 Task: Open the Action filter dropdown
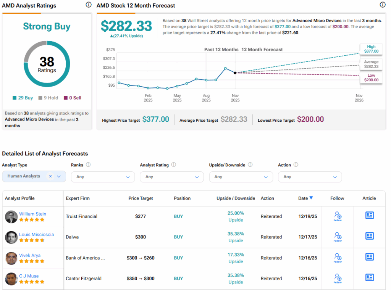[310, 177]
